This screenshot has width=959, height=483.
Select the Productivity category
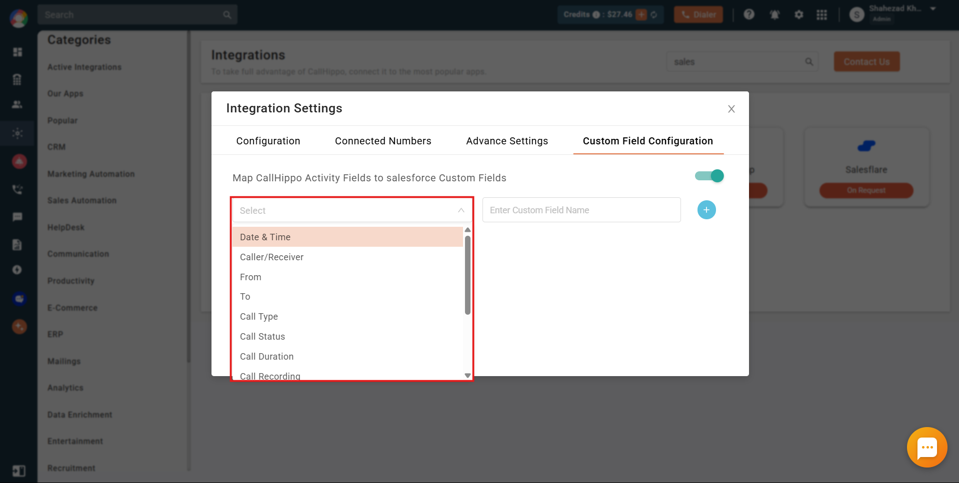[x=71, y=281]
